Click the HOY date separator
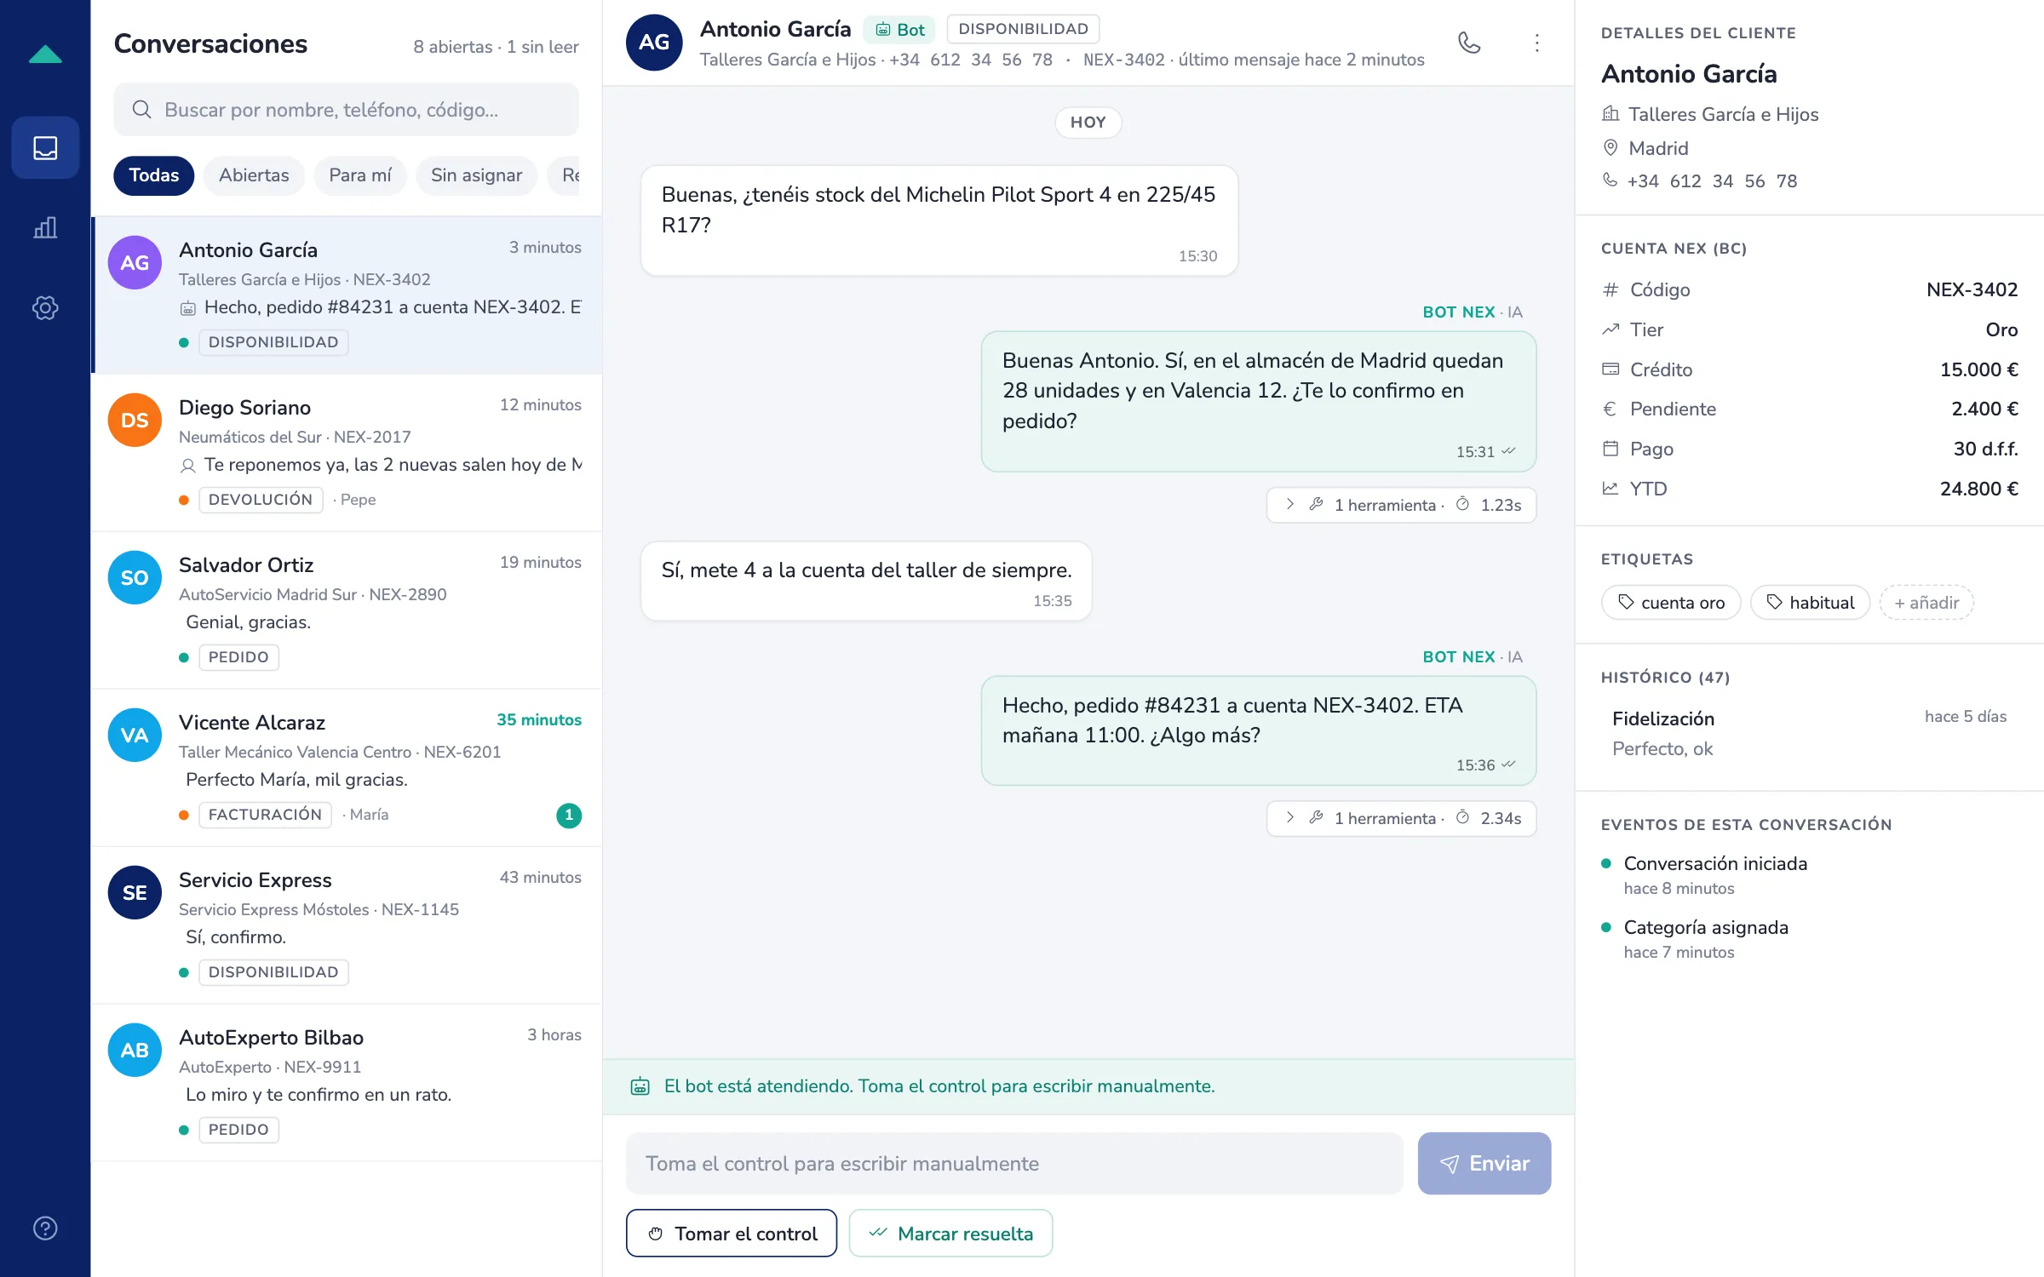The image size is (2044, 1277). [x=1088, y=122]
